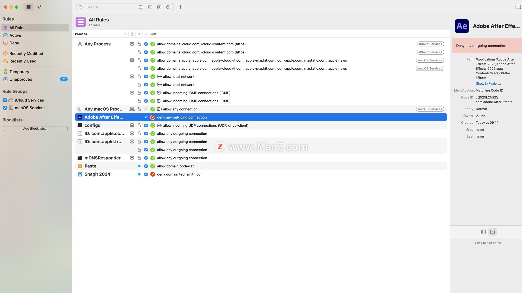
Task: Click blue dot on Paste row
Action: (139, 166)
